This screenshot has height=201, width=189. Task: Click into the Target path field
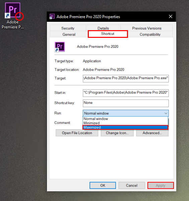(x=126, y=78)
